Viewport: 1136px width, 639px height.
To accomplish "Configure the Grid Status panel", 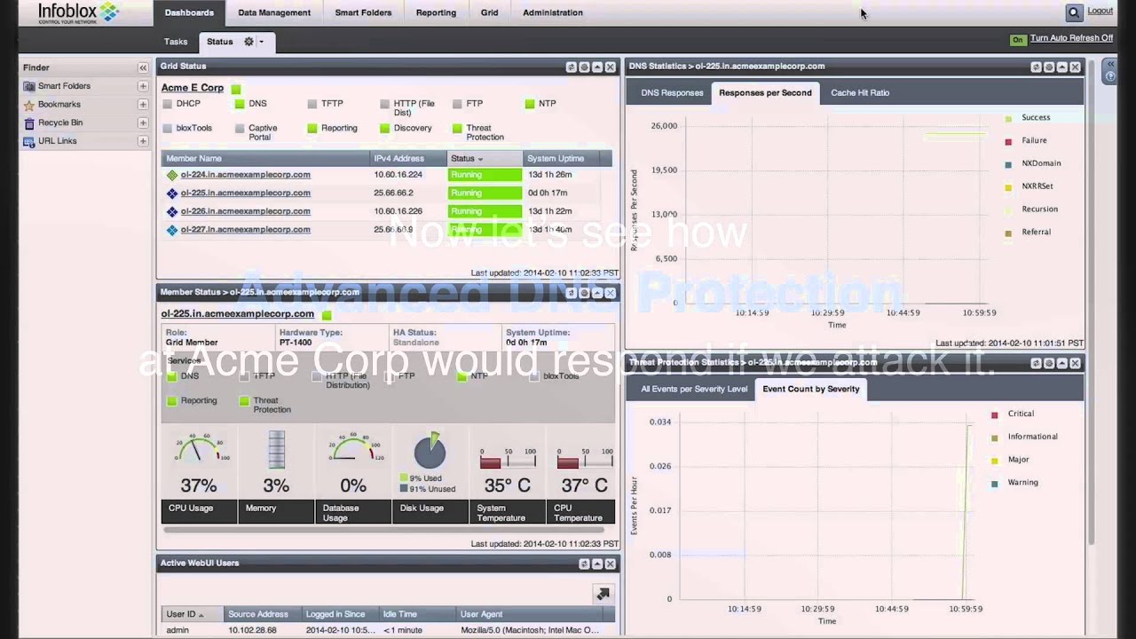I will tap(584, 67).
